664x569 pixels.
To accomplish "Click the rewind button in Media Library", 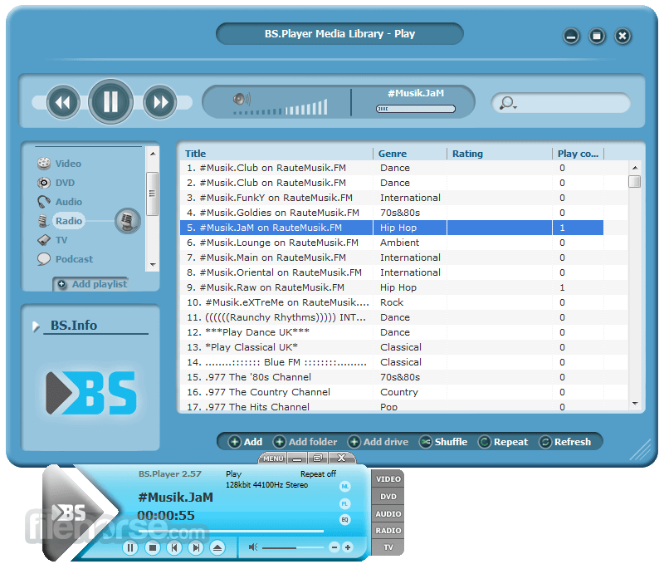I will click(x=63, y=102).
